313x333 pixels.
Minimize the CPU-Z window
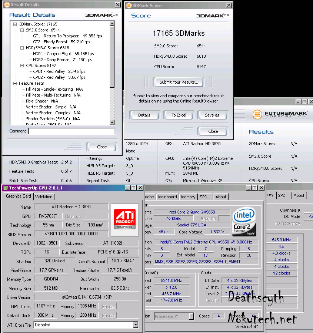249,188
